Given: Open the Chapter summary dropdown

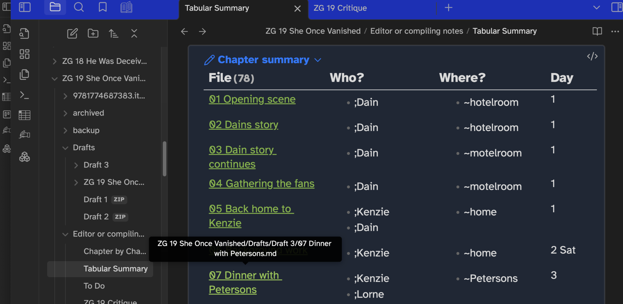Looking at the screenshot, I should tap(317, 60).
